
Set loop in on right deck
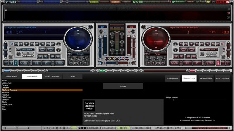coord(183,49)
